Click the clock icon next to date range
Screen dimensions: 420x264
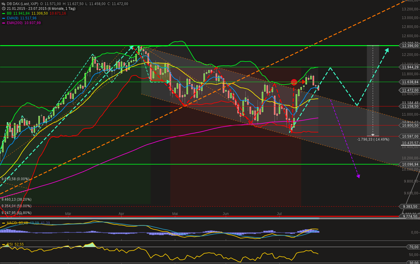pyautogui.click(x=4, y=9)
